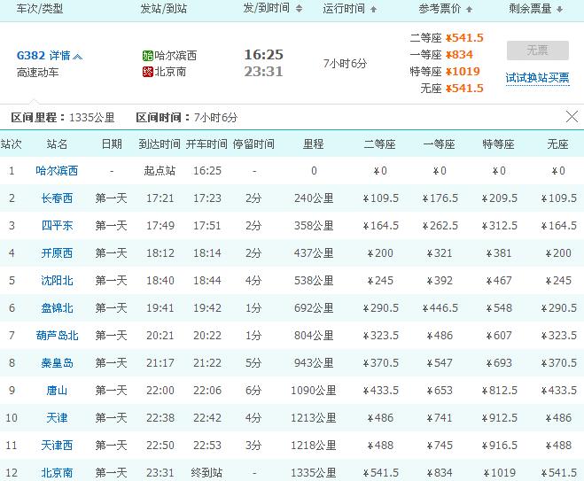Screen dimensions: 584x481
Task: Open station link 天津
Action: click(x=57, y=418)
